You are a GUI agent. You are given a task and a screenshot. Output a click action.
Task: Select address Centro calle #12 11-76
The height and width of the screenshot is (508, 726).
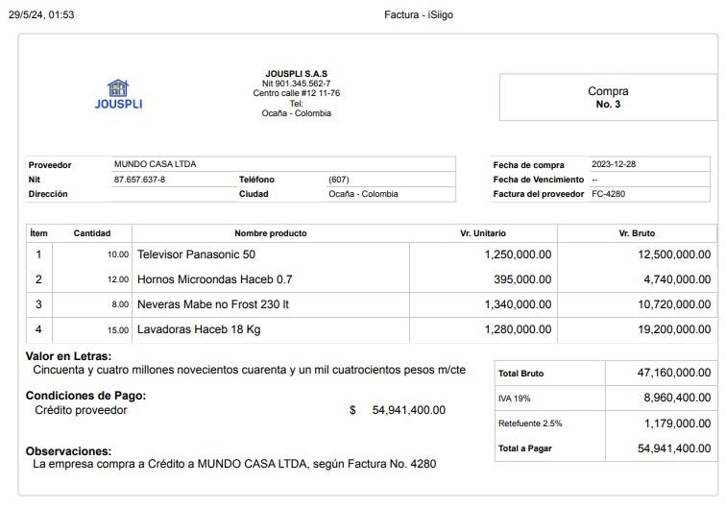click(297, 93)
